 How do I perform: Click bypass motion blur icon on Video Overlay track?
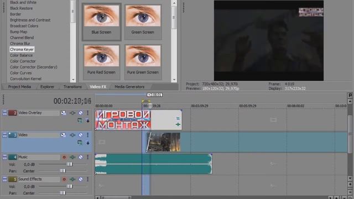tap(64, 113)
